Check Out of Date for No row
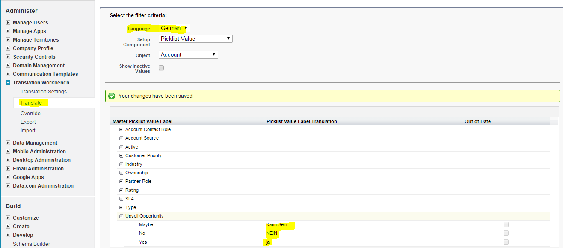The height and width of the screenshot is (248, 563). click(506, 233)
